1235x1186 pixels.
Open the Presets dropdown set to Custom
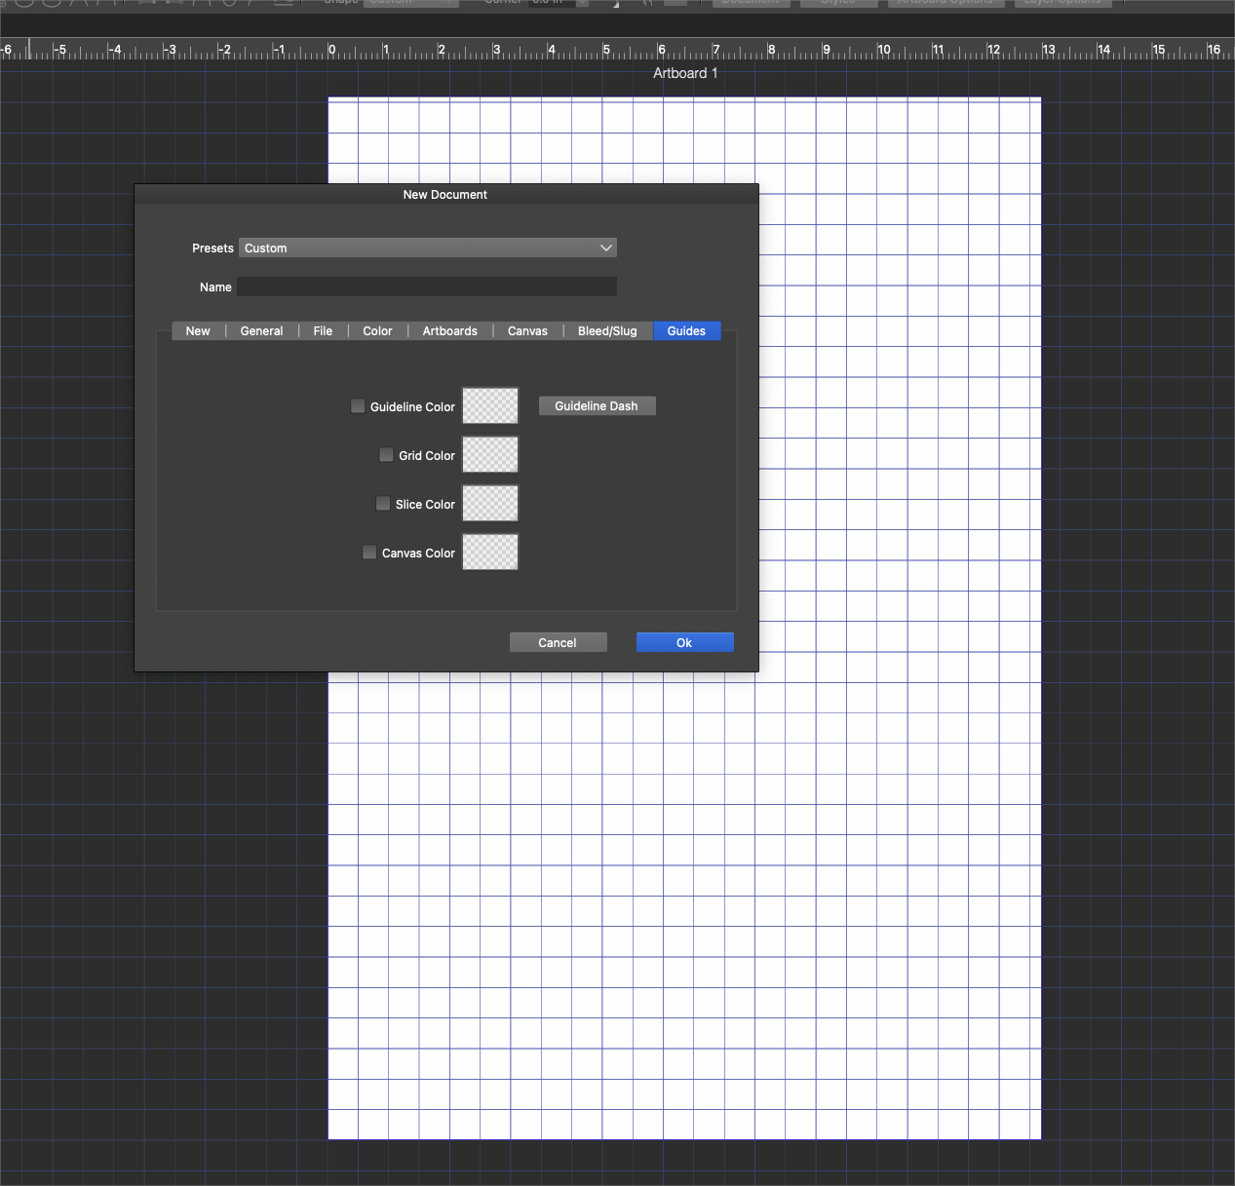click(427, 249)
